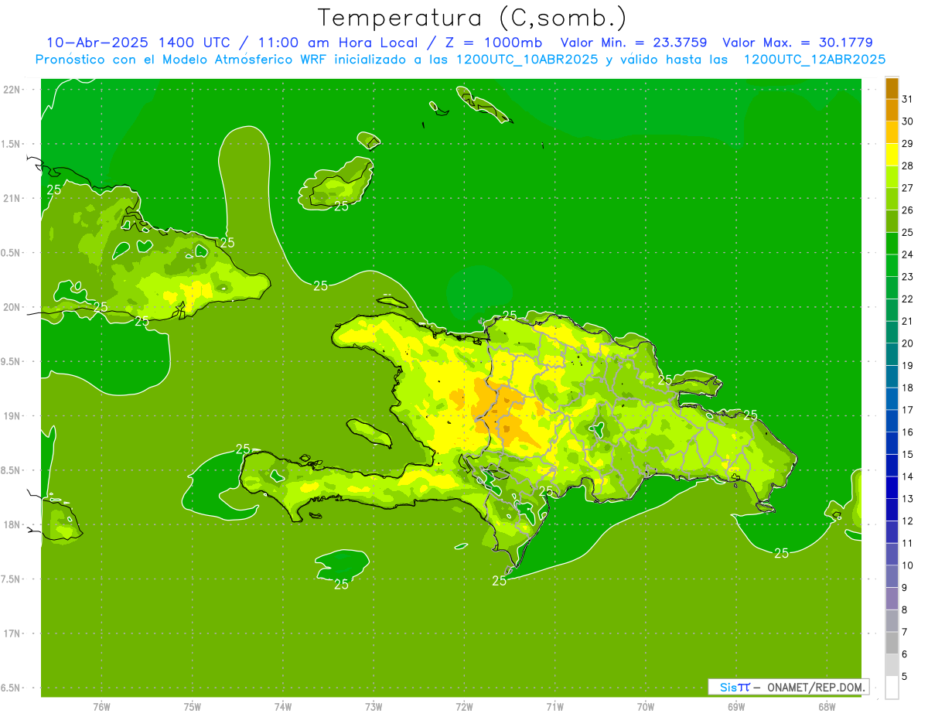Click the latitude label "19N"
Image resolution: width=928 pixels, height=717 pixels.
12,416
